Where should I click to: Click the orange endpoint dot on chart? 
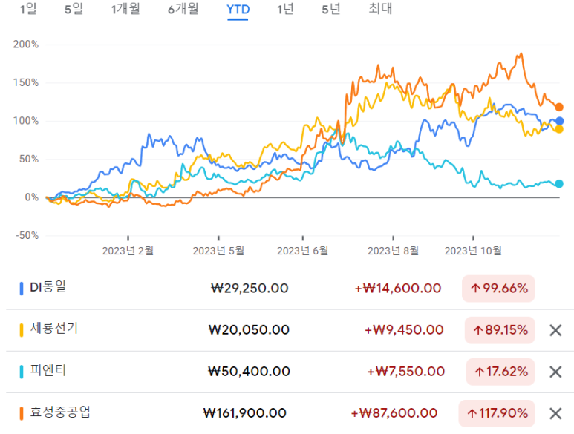(x=559, y=107)
